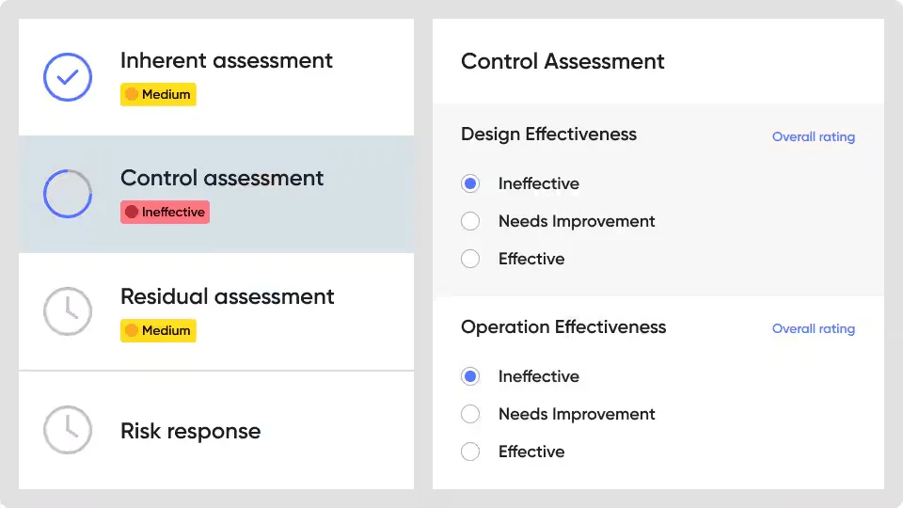Viewport: 903px width, 508px height.
Task: Click the Medium badge under Inherent assessment
Action: click(x=158, y=94)
